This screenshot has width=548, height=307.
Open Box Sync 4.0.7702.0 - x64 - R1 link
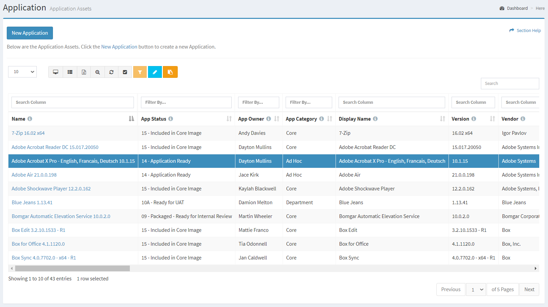44,258
